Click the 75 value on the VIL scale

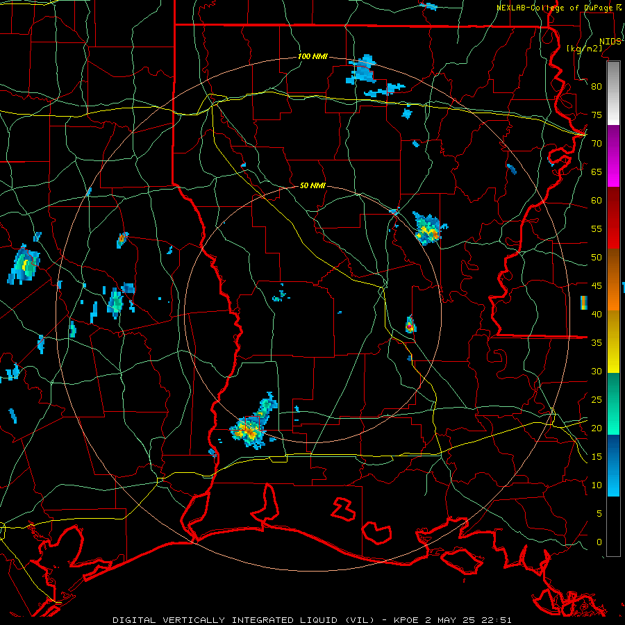[x=597, y=115]
